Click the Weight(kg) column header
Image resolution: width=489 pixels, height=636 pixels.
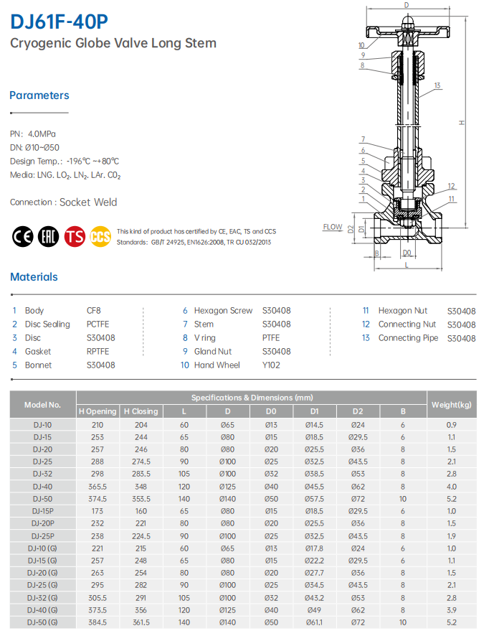(451, 404)
